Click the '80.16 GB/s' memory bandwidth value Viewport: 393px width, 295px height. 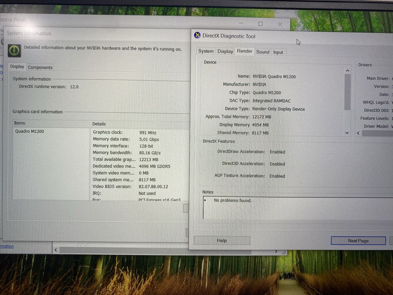150,153
